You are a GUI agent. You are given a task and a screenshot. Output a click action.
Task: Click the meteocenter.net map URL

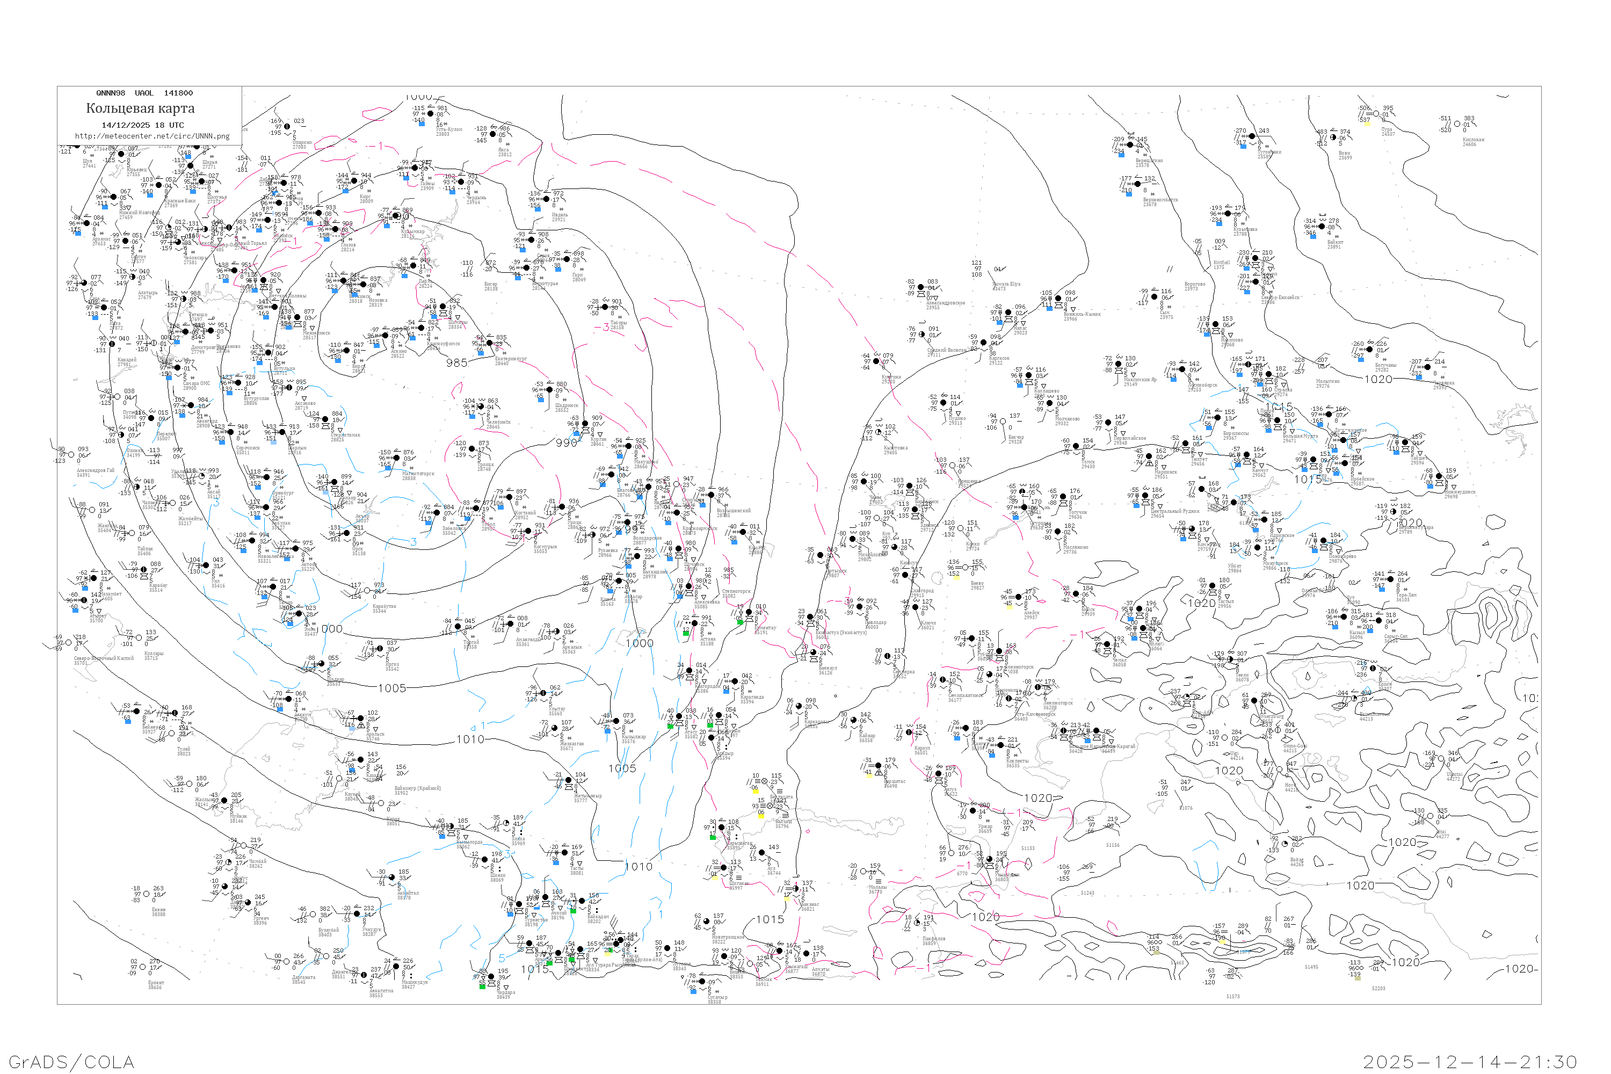click(152, 136)
